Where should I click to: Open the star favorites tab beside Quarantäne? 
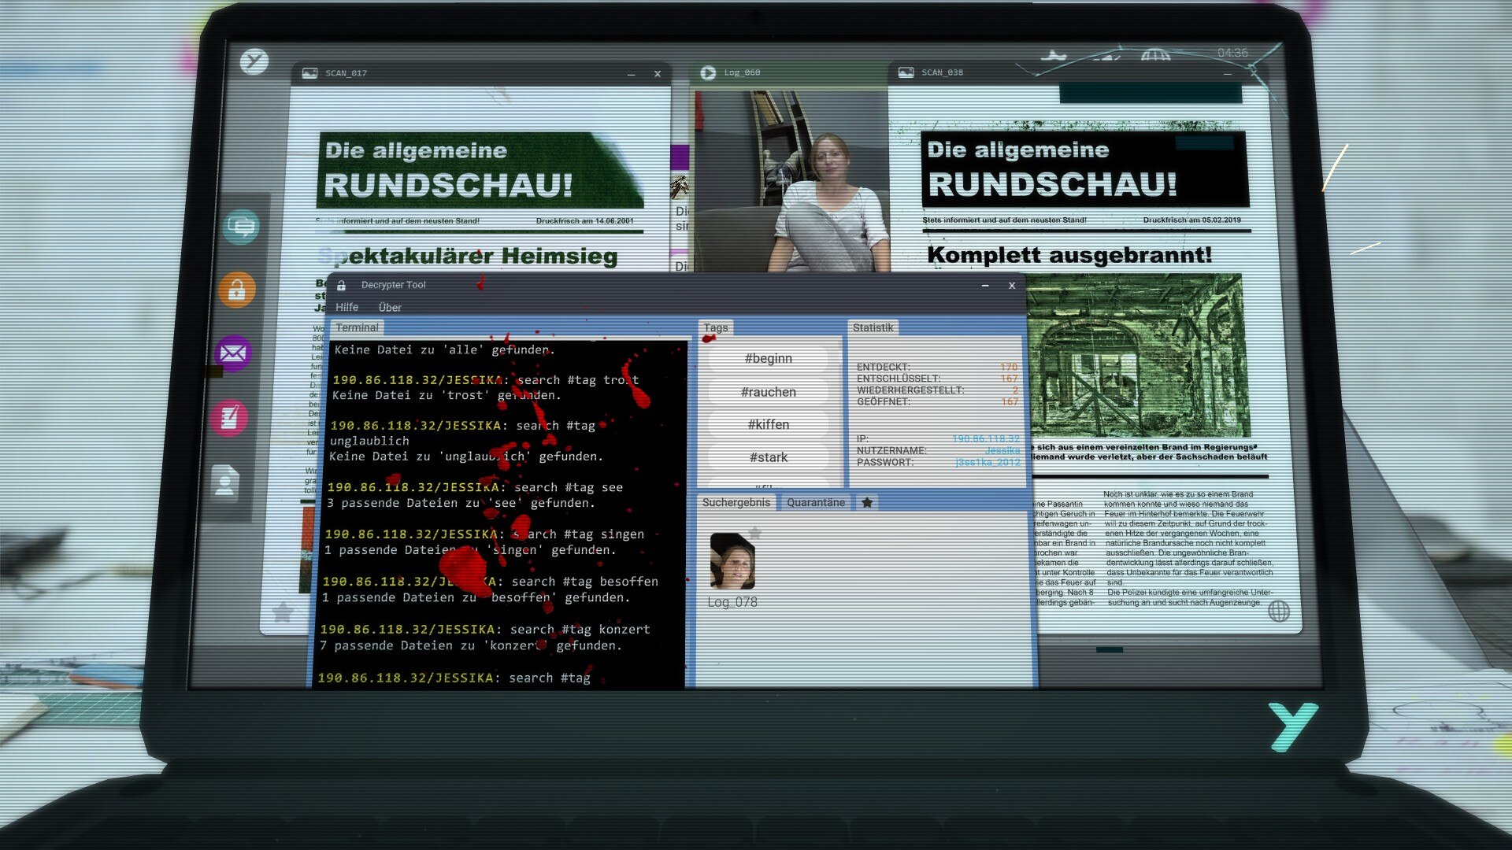point(867,502)
